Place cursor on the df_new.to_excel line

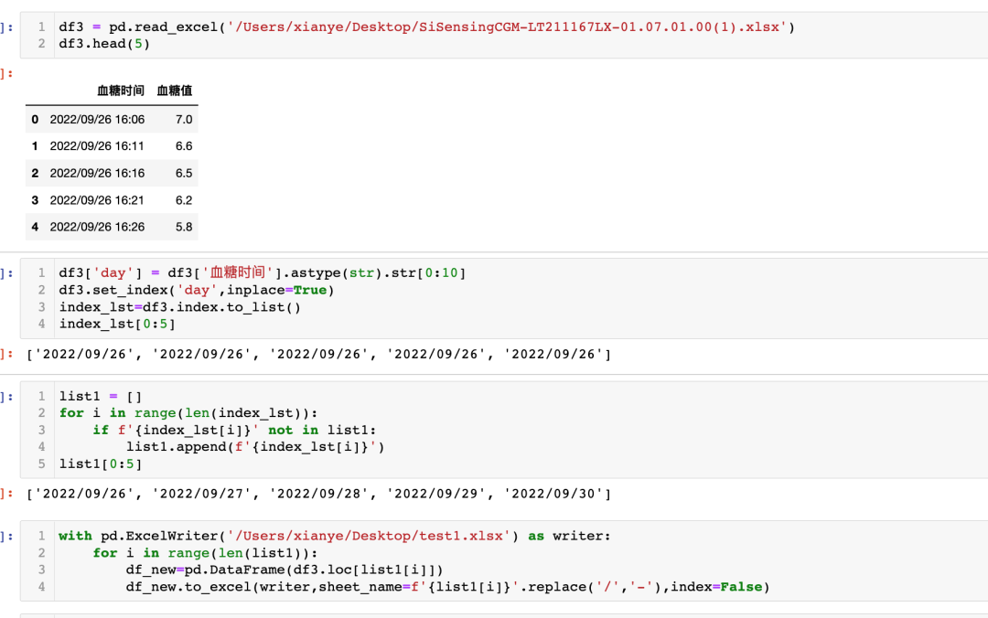tap(448, 587)
